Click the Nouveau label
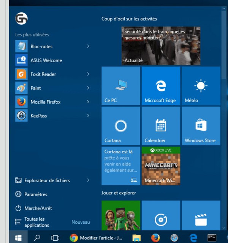 click(81, 222)
